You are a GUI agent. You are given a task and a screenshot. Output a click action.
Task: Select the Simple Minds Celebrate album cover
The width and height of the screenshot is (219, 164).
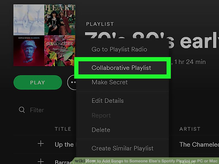coord(29,51)
